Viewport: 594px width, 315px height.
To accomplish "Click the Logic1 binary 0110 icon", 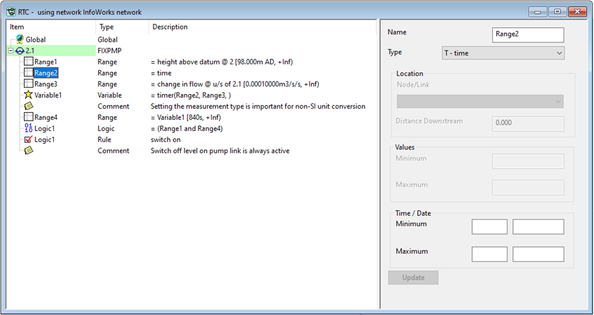I will [28, 128].
